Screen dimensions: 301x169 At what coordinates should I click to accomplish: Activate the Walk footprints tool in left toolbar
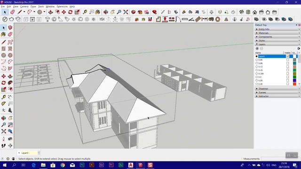pyautogui.click(x=4, y=146)
